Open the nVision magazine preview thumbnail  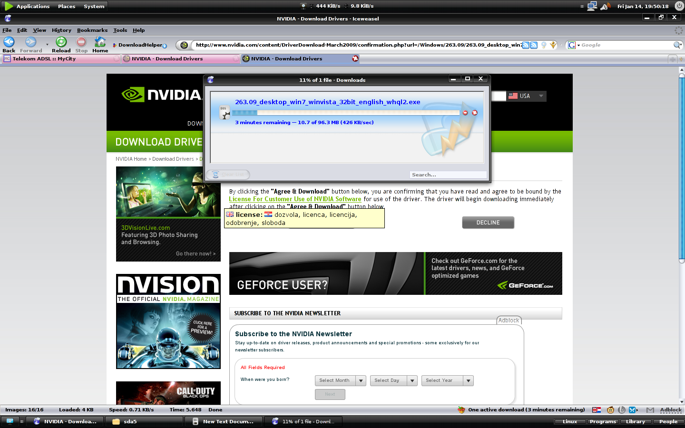168,321
